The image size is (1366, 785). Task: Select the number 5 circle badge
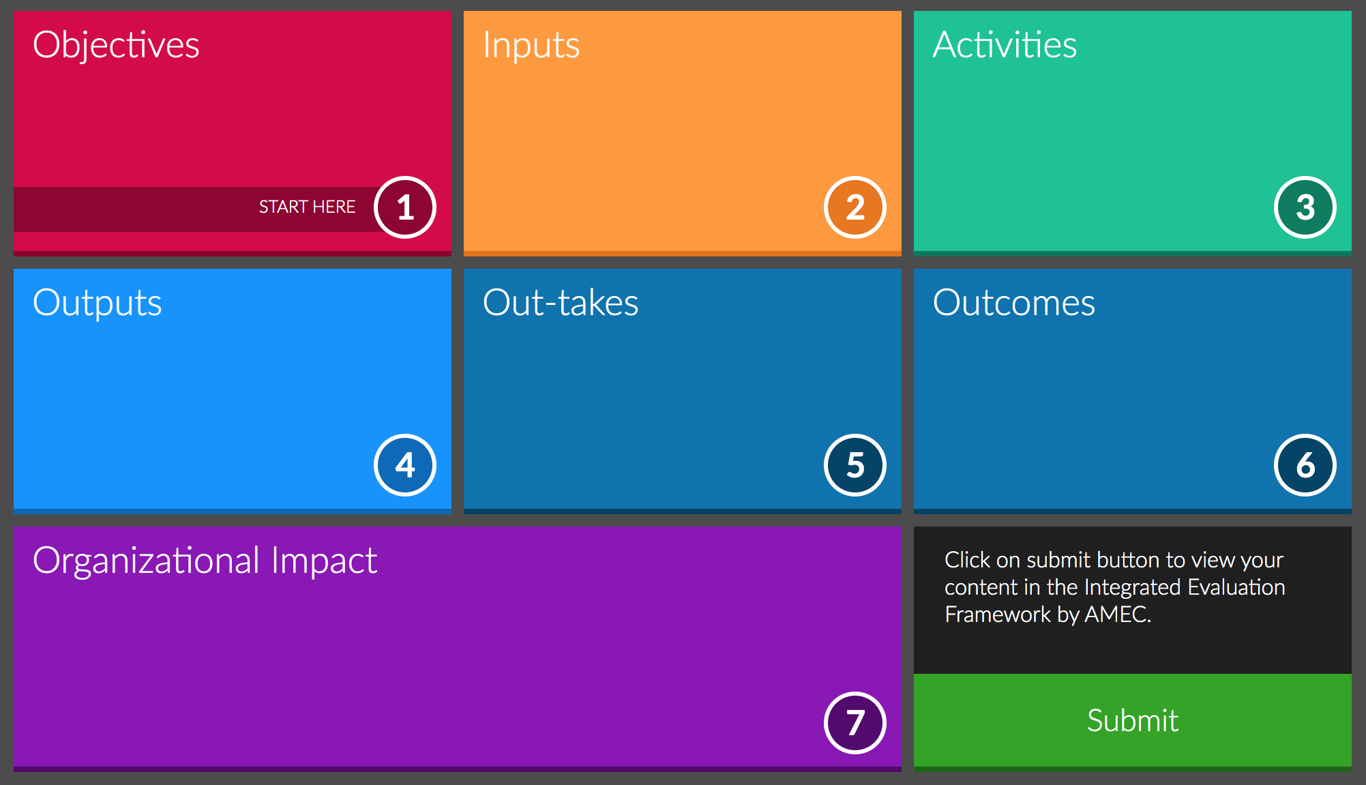(x=855, y=465)
